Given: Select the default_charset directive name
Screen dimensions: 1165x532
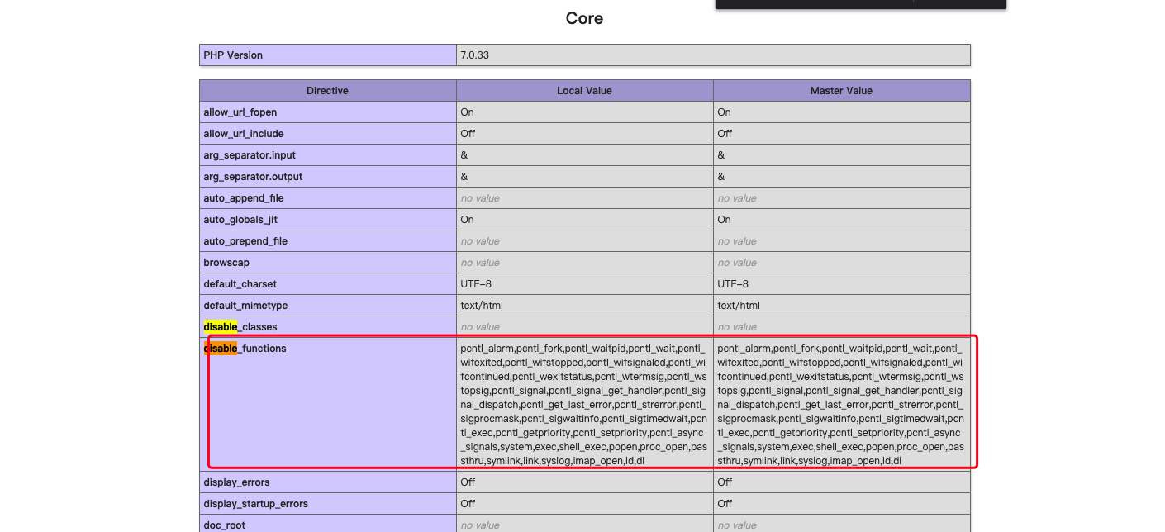Looking at the screenshot, I should coord(240,284).
